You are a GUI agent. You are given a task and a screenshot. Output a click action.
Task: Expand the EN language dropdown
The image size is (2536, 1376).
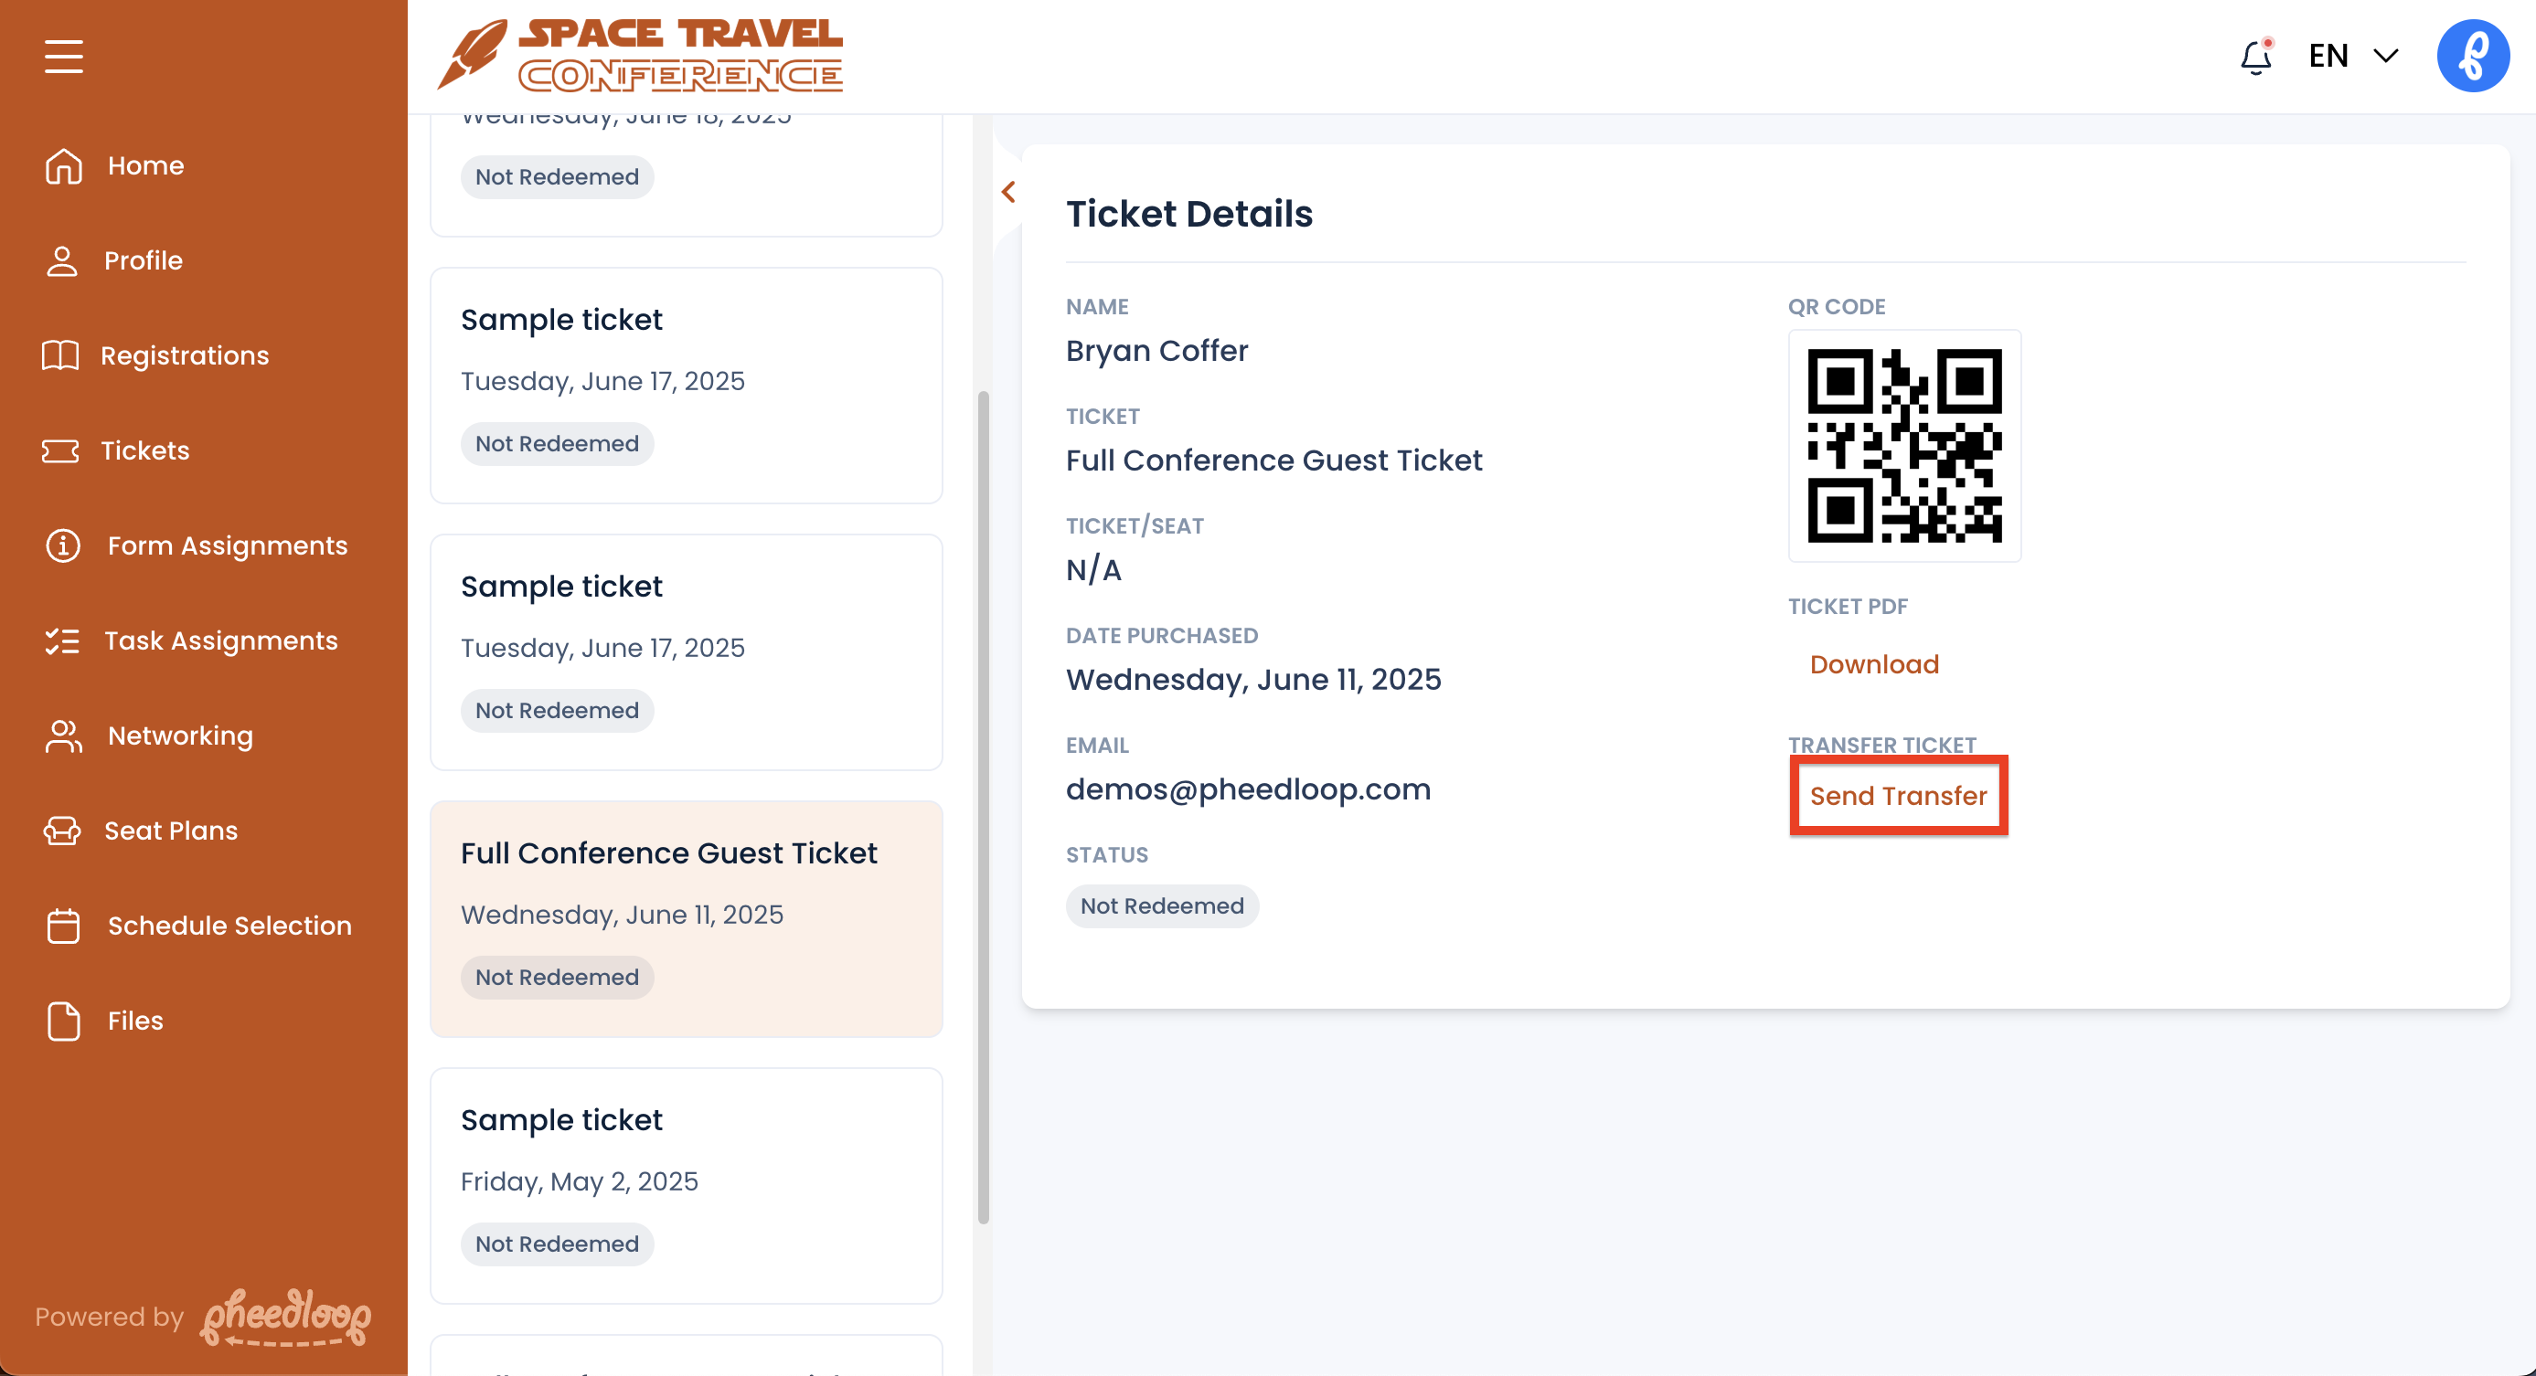coord(2353,56)
